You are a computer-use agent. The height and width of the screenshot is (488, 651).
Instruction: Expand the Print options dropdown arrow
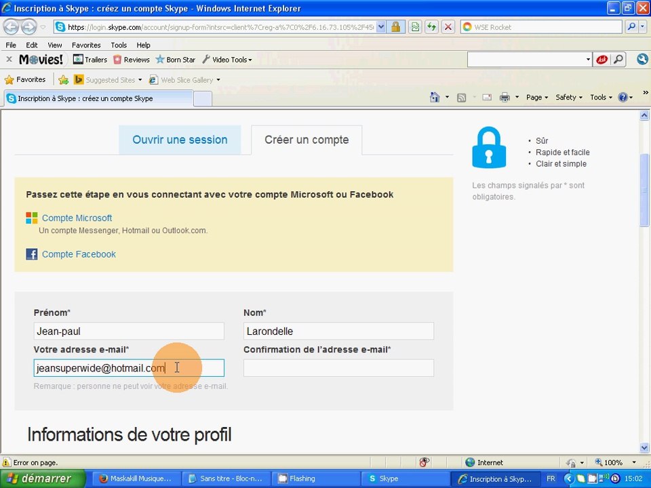click(517, 98)
